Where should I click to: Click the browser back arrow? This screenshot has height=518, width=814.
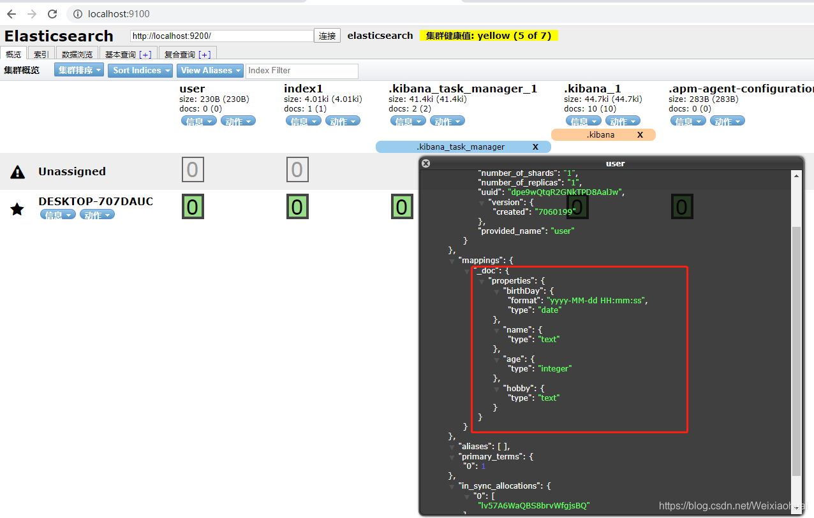click(x=11, y=13)
